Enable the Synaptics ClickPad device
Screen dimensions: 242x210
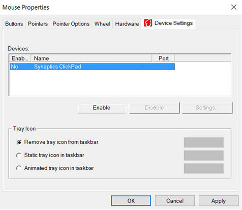click(102, 108)
